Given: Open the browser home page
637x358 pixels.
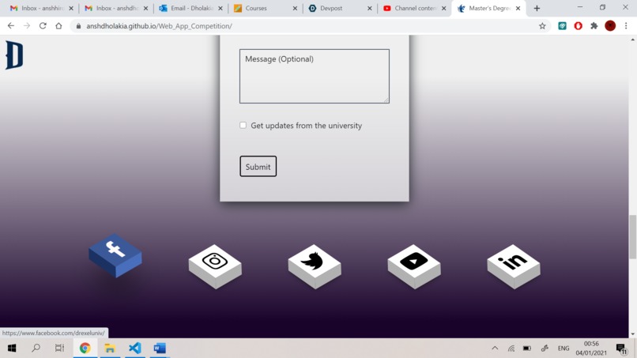Looking at the screenshot, I should 58,25.
